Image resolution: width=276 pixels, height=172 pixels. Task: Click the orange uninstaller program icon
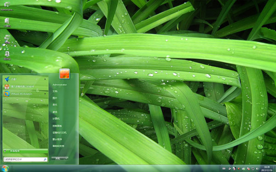pyautogui.click(x=7, y=87)
